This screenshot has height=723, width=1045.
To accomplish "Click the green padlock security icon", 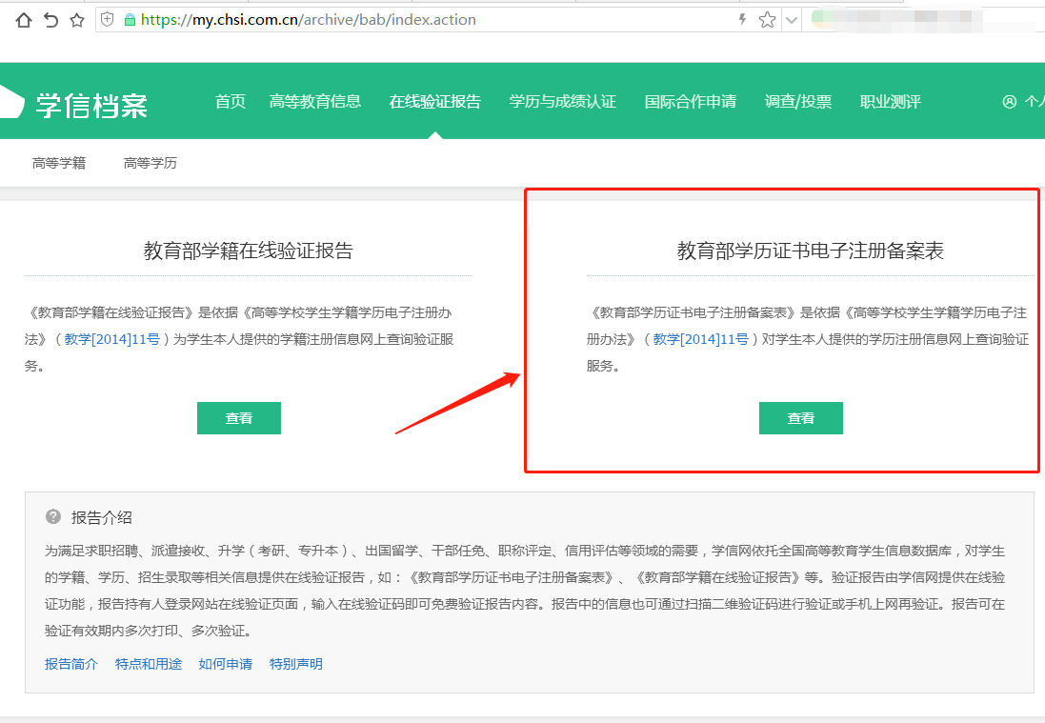I will (x=130, y=20).
